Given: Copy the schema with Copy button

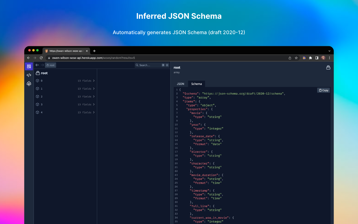Looking at the screenshot, I should tap(324, 90).
